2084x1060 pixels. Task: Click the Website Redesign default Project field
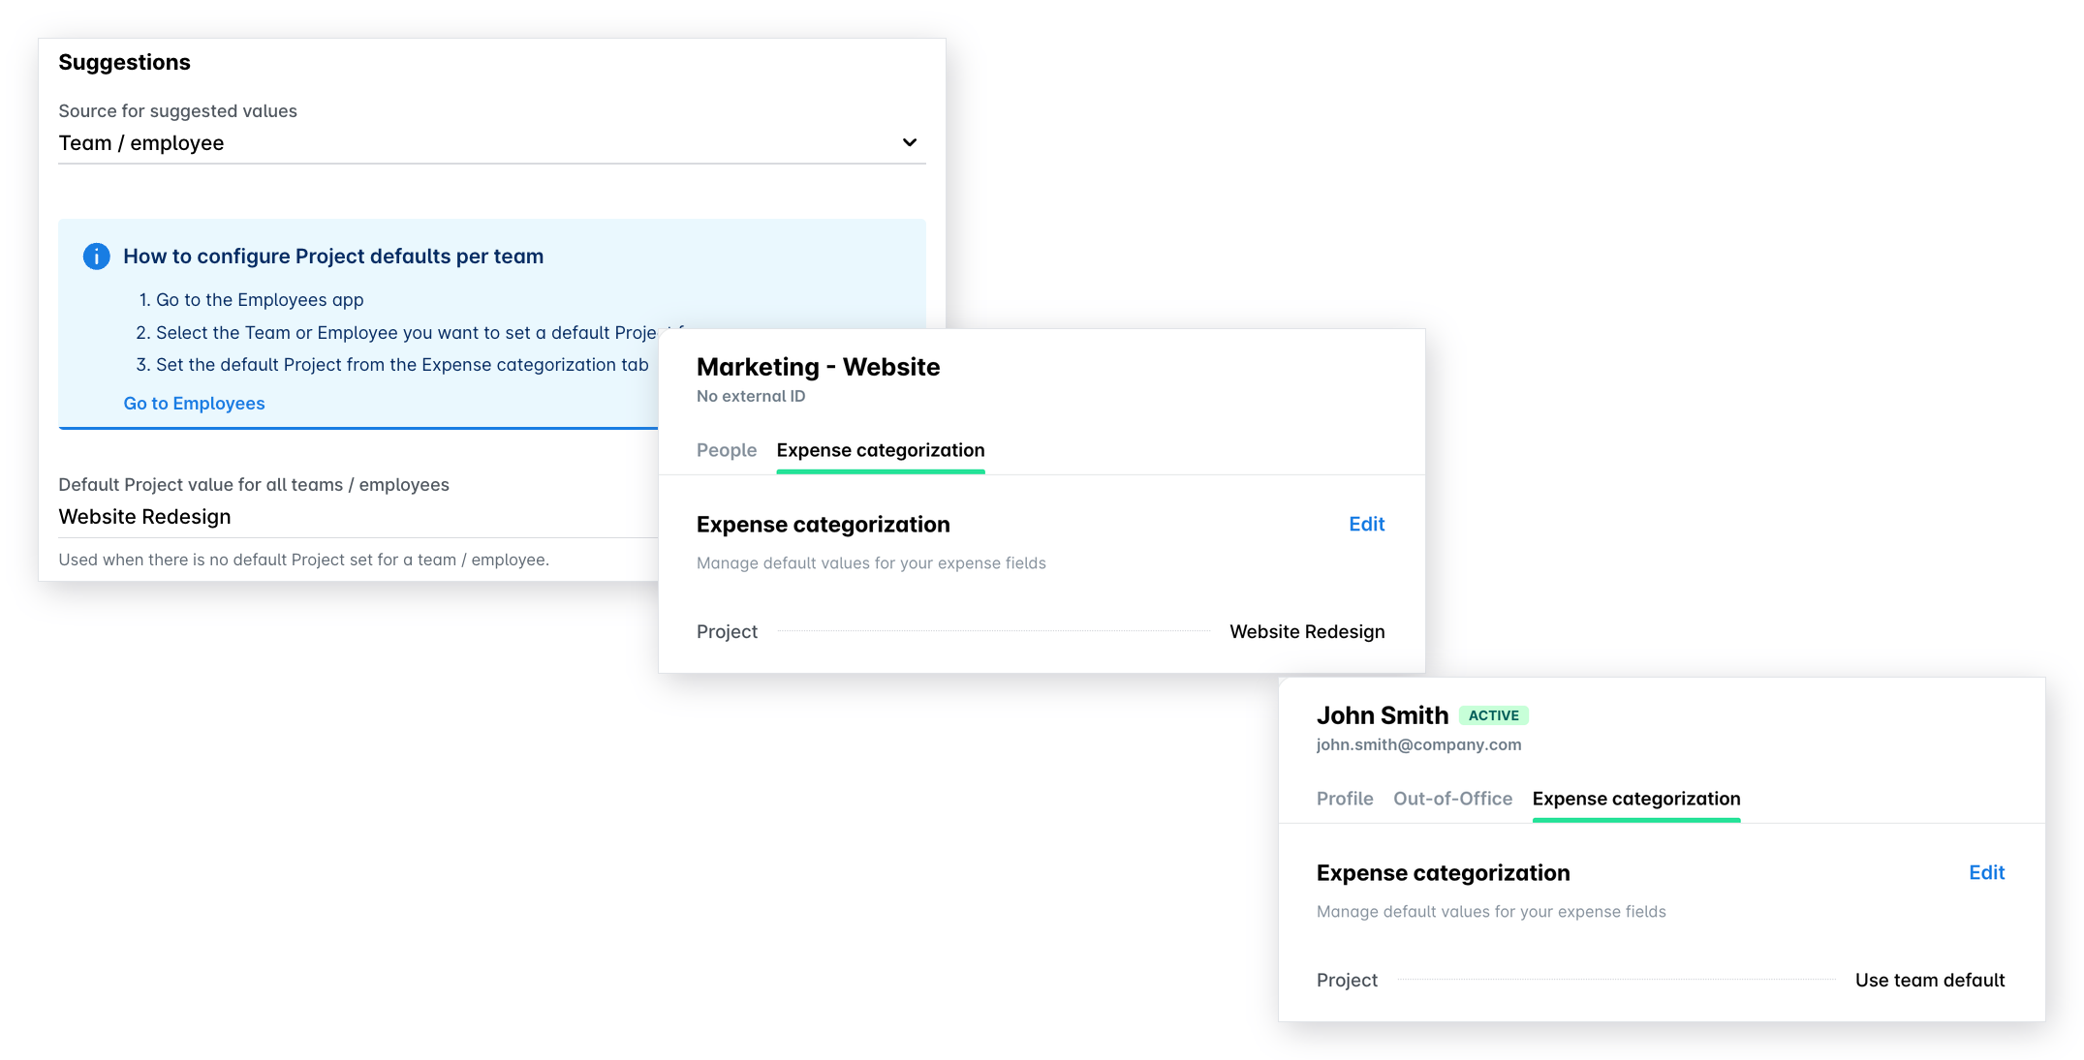[358, 517]
